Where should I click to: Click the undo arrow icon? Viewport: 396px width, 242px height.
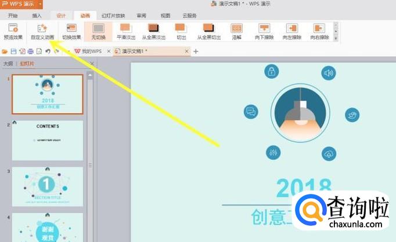[48, 52]
